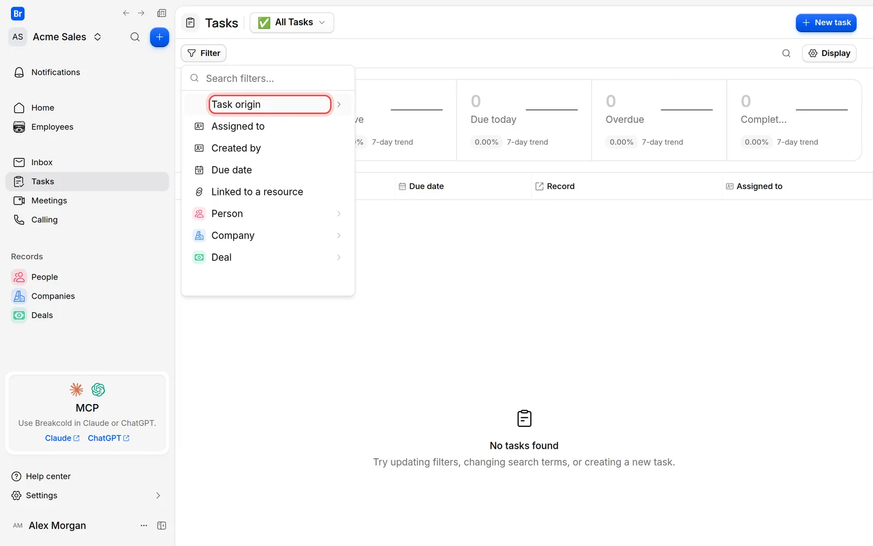Image resolution: width=873 pixels, height=546 pixels.
Task: Click the Record column header
Action: coord(626,186)
